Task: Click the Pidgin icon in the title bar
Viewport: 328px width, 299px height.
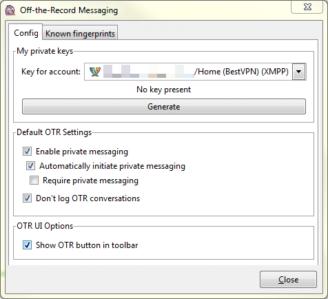Action: pyautogui.click(x=10, y=10)
